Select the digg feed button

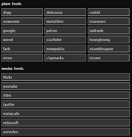point(22,12)
